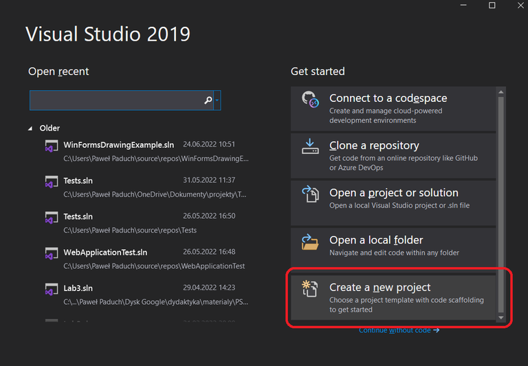Maximize the Visual Studio start window
The width and height of the screenshot is (528, 366).
pyautogui.click(x=492, y=6)
